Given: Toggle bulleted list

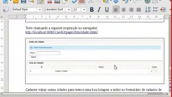Looking at the screenshot, I should [156, 9].
